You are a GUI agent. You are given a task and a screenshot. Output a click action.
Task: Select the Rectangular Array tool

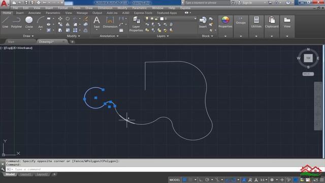pyautogui.click(x=75, y=30)
